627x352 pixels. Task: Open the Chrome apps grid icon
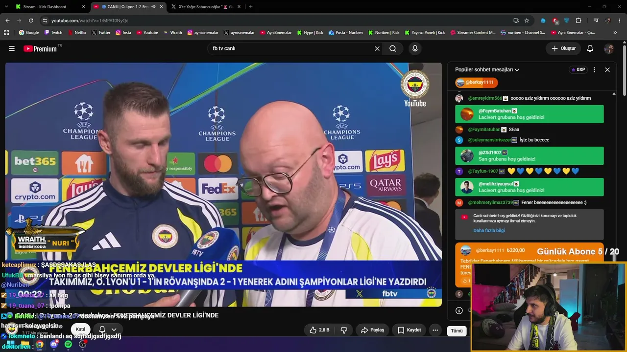pos(6,33)
